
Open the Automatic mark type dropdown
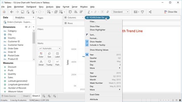pos(49,48)
